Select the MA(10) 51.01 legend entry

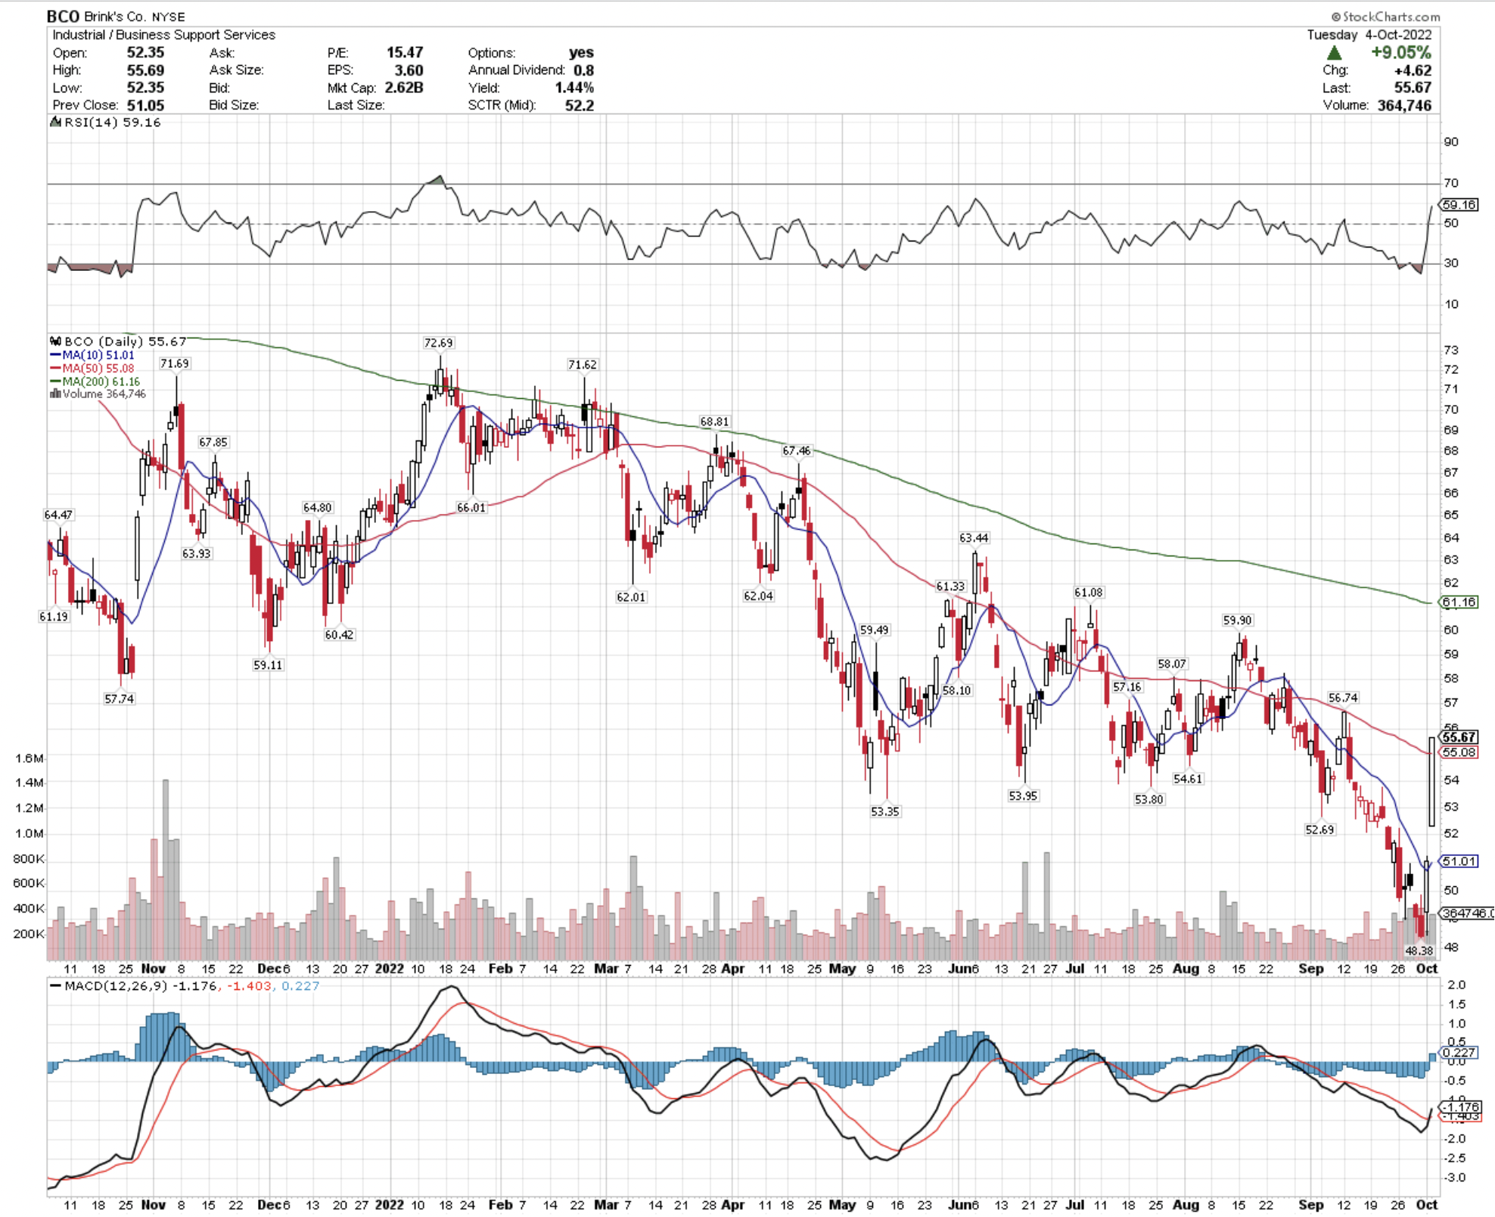tap(92, 355)
